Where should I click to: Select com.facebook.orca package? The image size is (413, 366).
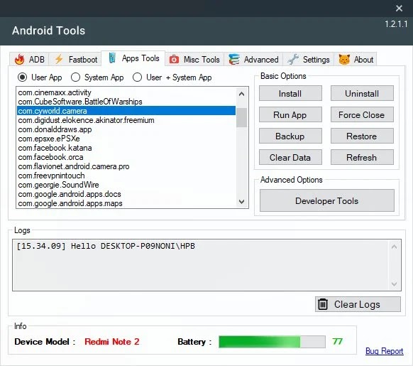[126, 157]
